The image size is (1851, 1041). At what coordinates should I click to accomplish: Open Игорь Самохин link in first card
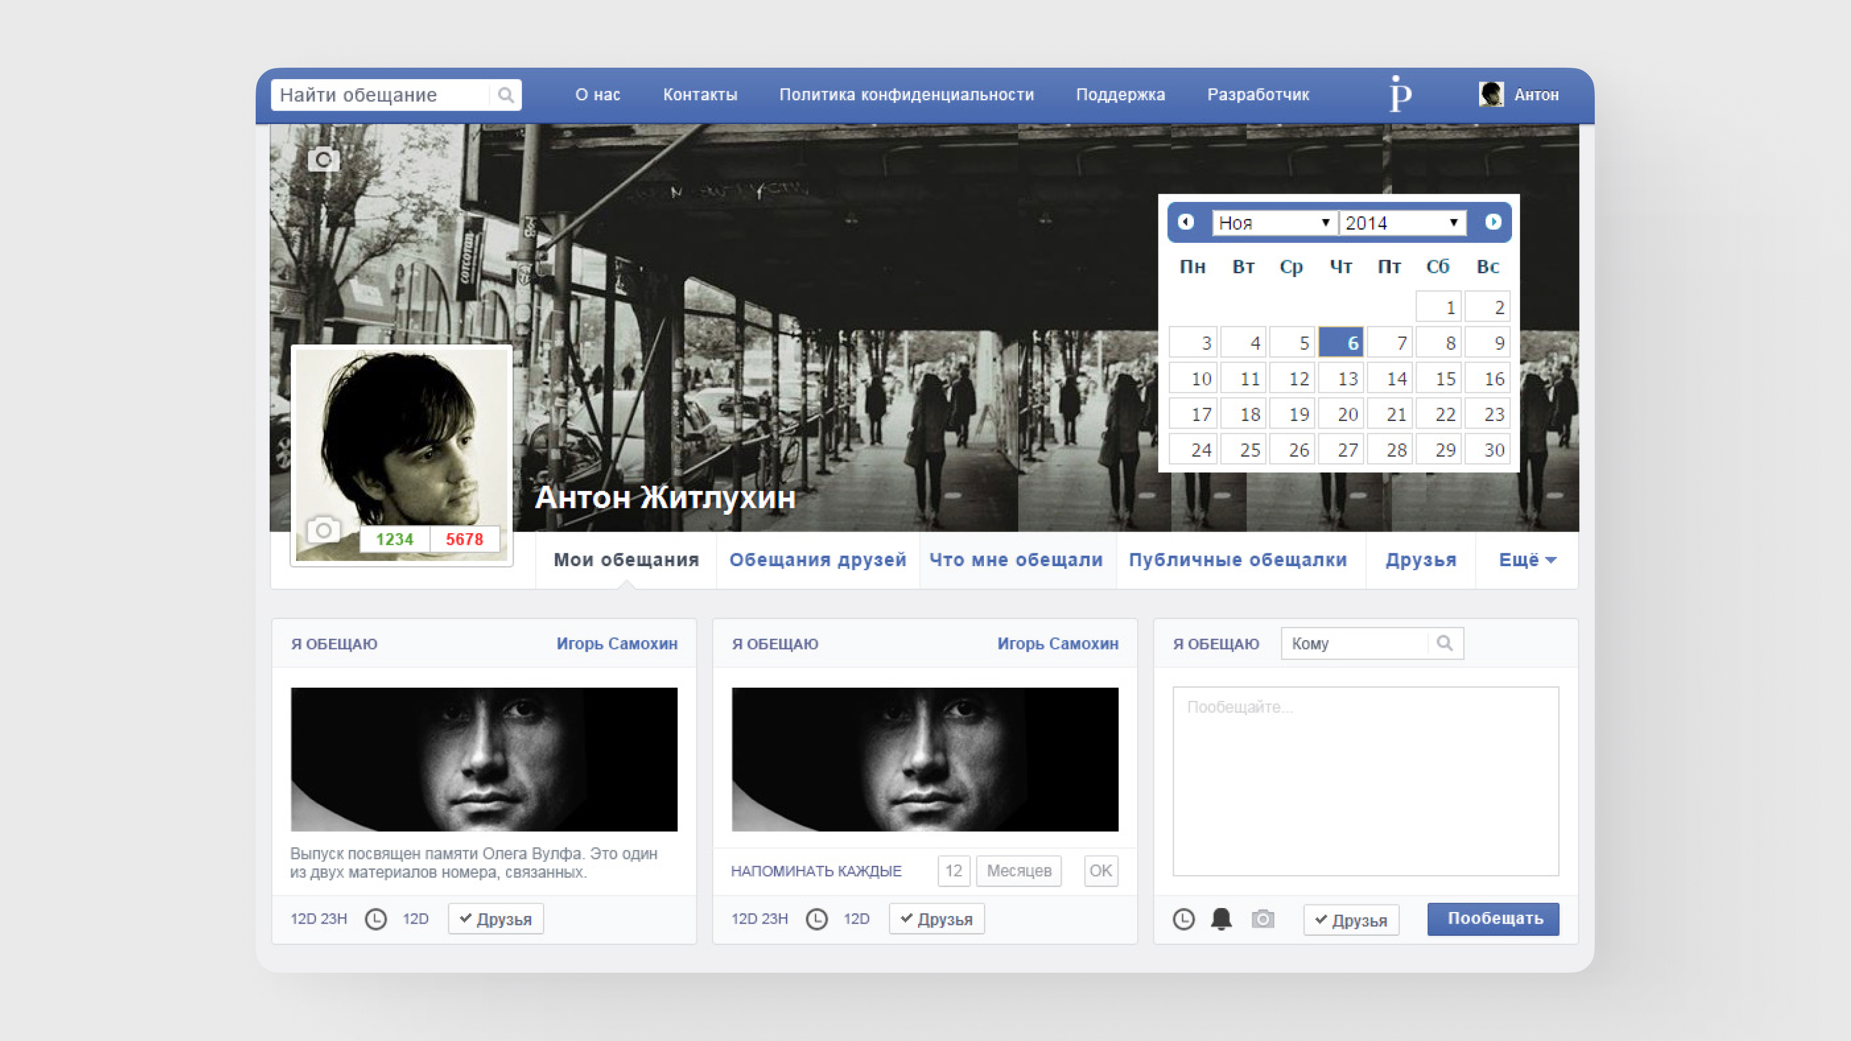click(x=617, y=644)
